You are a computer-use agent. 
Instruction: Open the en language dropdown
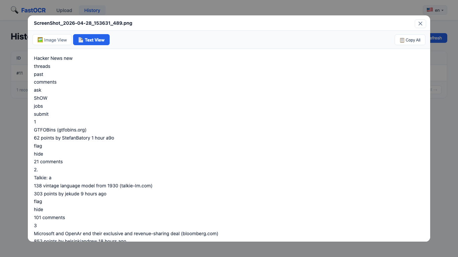pos(435,10)
